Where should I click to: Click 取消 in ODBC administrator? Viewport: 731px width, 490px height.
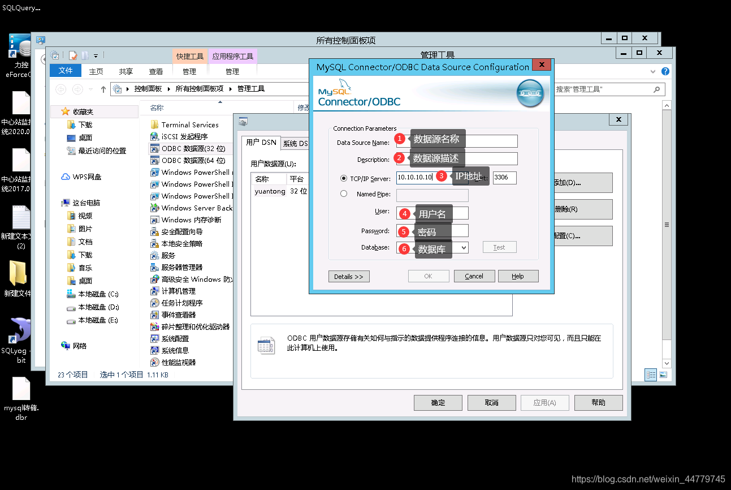tap(491, 402)
